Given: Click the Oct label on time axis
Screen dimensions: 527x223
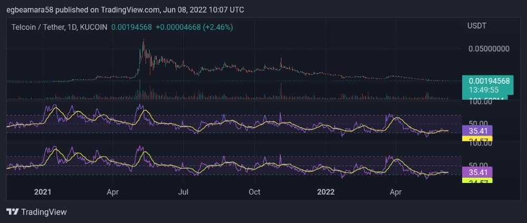Looking at the screenshot, I should coord(256,192).
